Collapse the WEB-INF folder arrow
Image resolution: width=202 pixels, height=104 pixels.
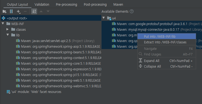point(3,24)
